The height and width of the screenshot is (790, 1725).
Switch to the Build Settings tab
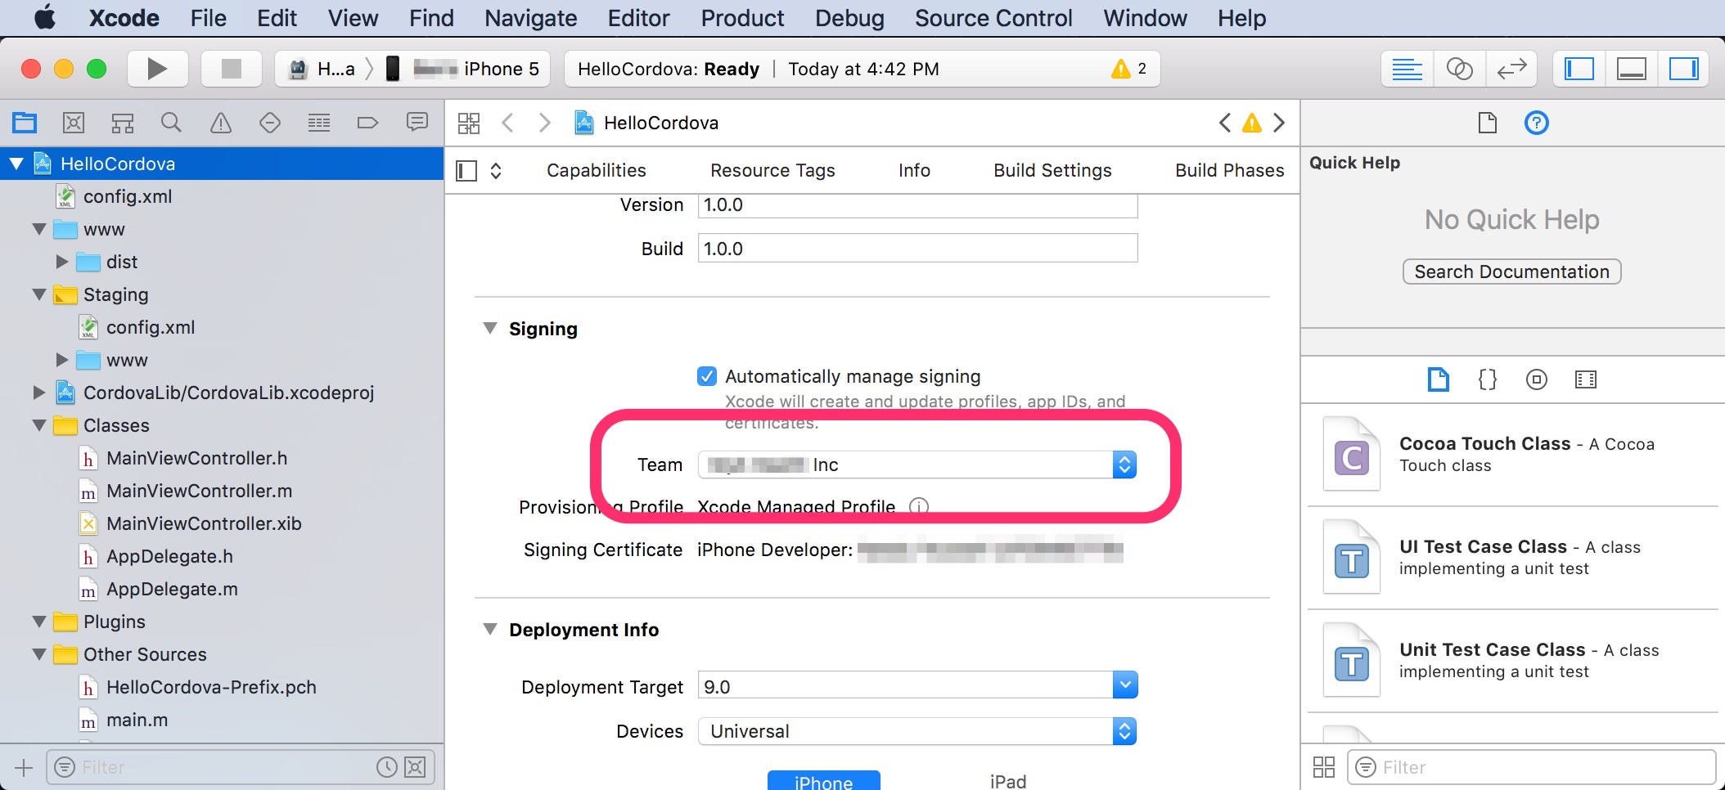tap(1052, 170)
